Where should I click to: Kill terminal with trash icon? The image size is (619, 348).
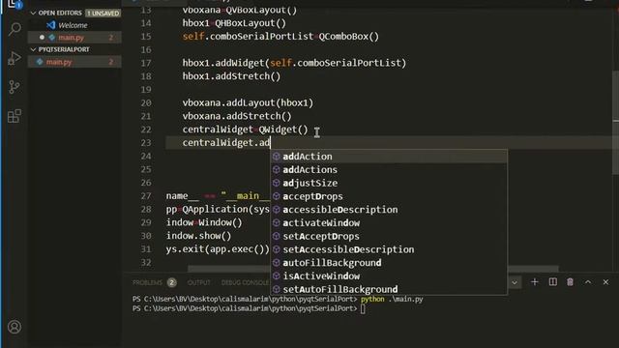pyautogui.click(x=570, y=282)
